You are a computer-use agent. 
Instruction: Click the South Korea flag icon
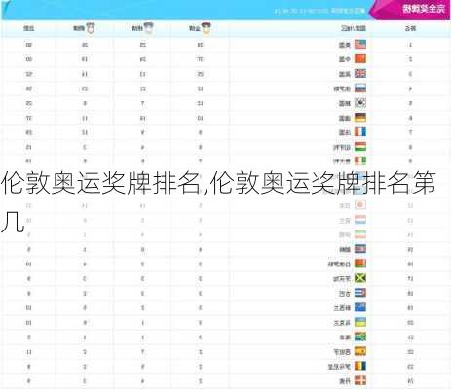click(x=360, y=103)
